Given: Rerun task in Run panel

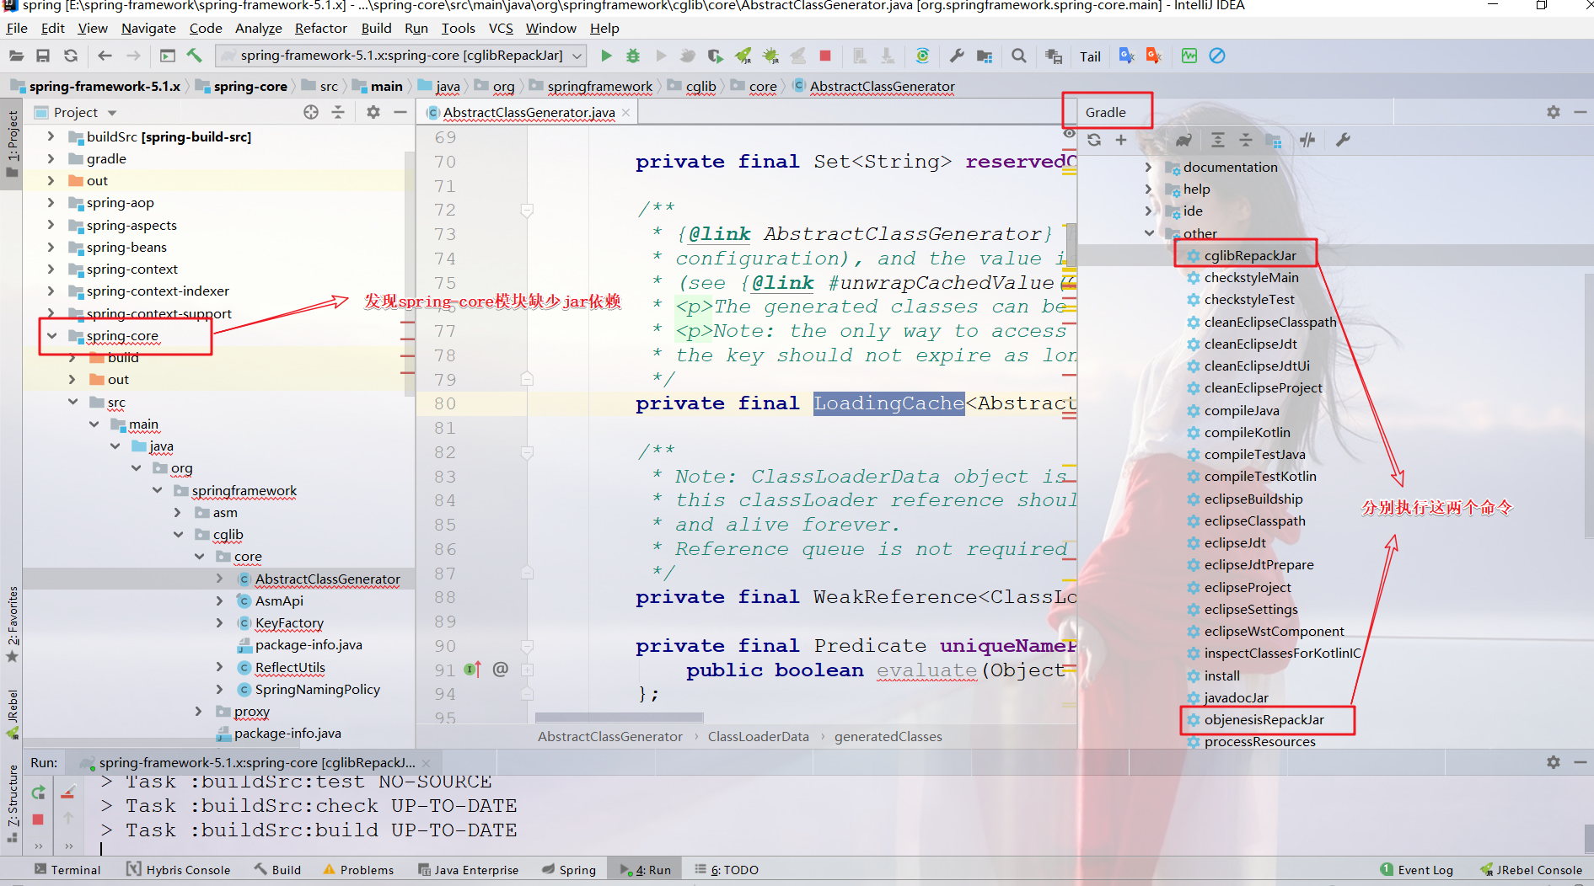Looking at the screenshot, I should (x=38, y=792).
